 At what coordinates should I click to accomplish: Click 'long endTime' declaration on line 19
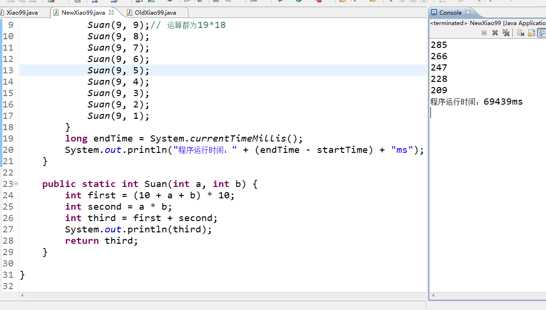(x=99, y=139)
